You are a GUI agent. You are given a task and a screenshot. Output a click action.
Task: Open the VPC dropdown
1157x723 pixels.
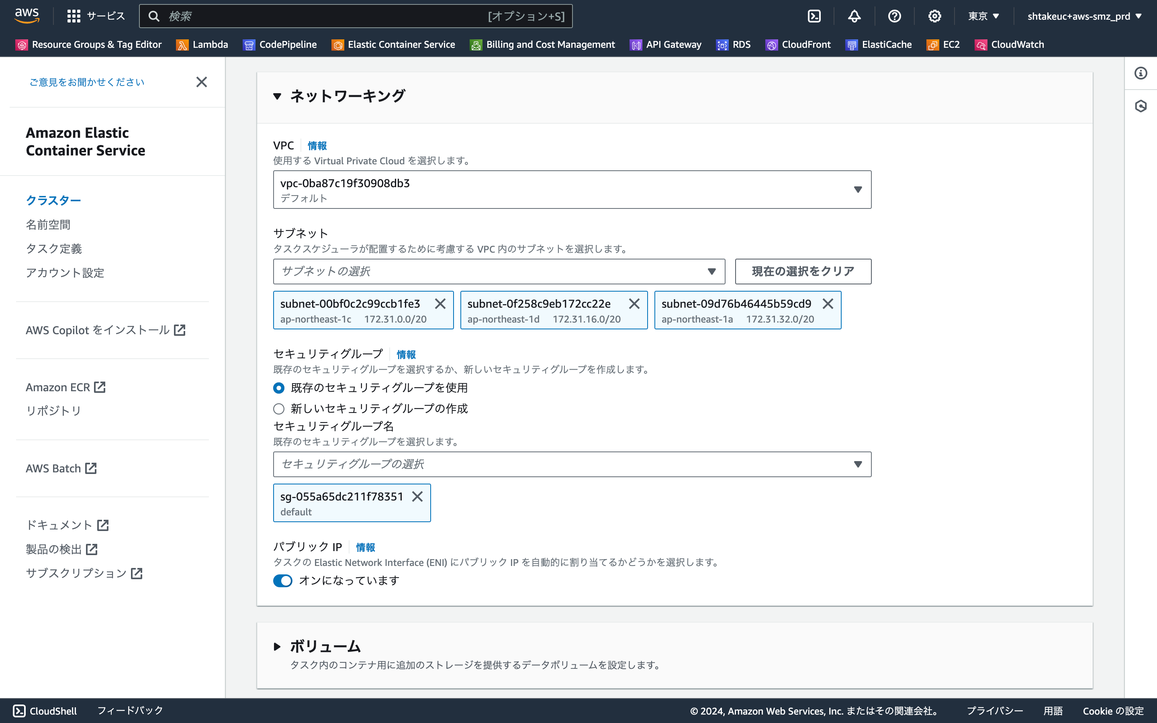572,189
